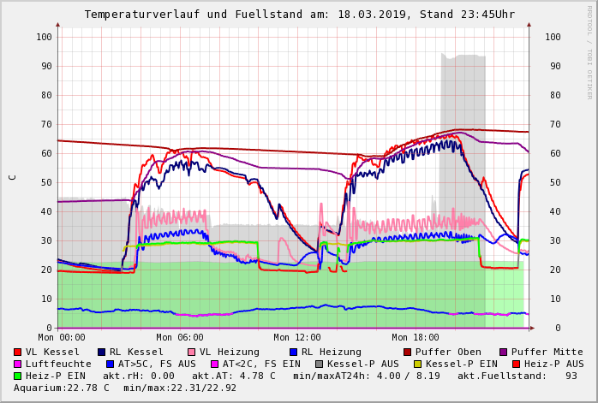The image size is (598, 403).
Task: Click the dark blue RL Kessel legend swatch
Action: (x=101, y=352)
